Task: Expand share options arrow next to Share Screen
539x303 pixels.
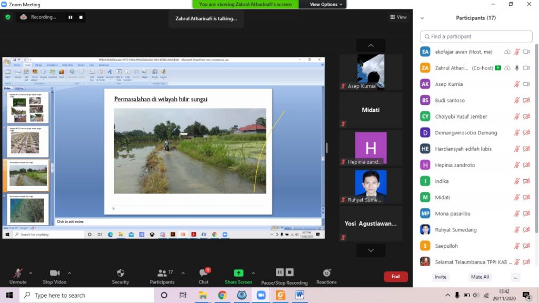Action: 253,273
